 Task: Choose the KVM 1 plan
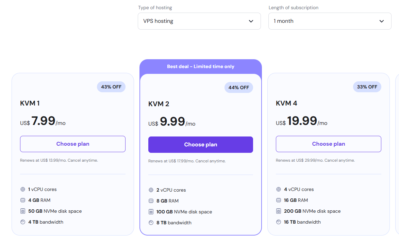pos(73,144)
